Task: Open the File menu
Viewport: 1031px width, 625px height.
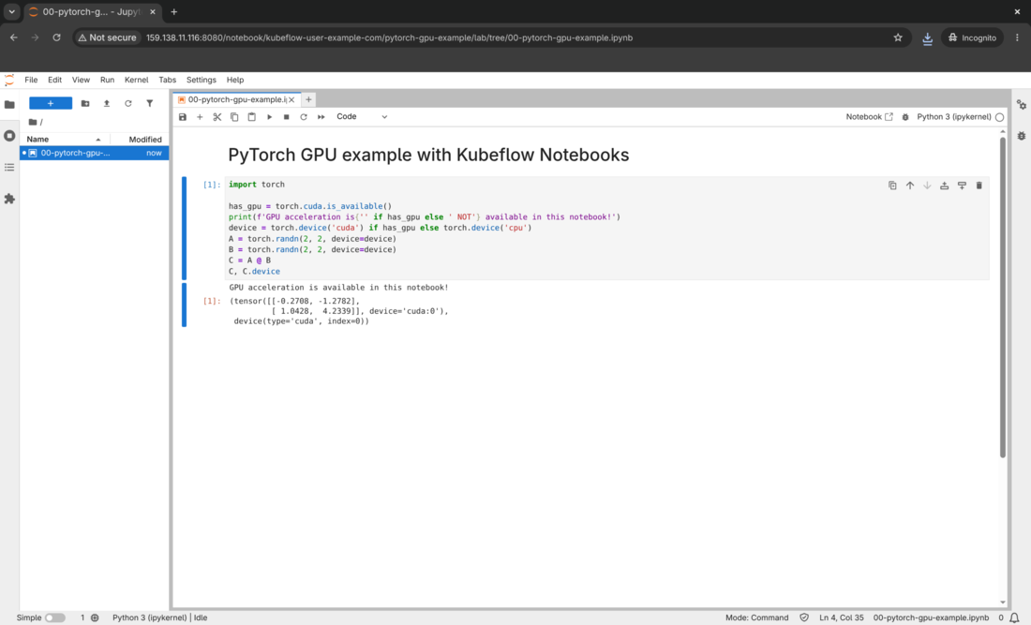Action: pyautogui.click(x=31, y=80)
